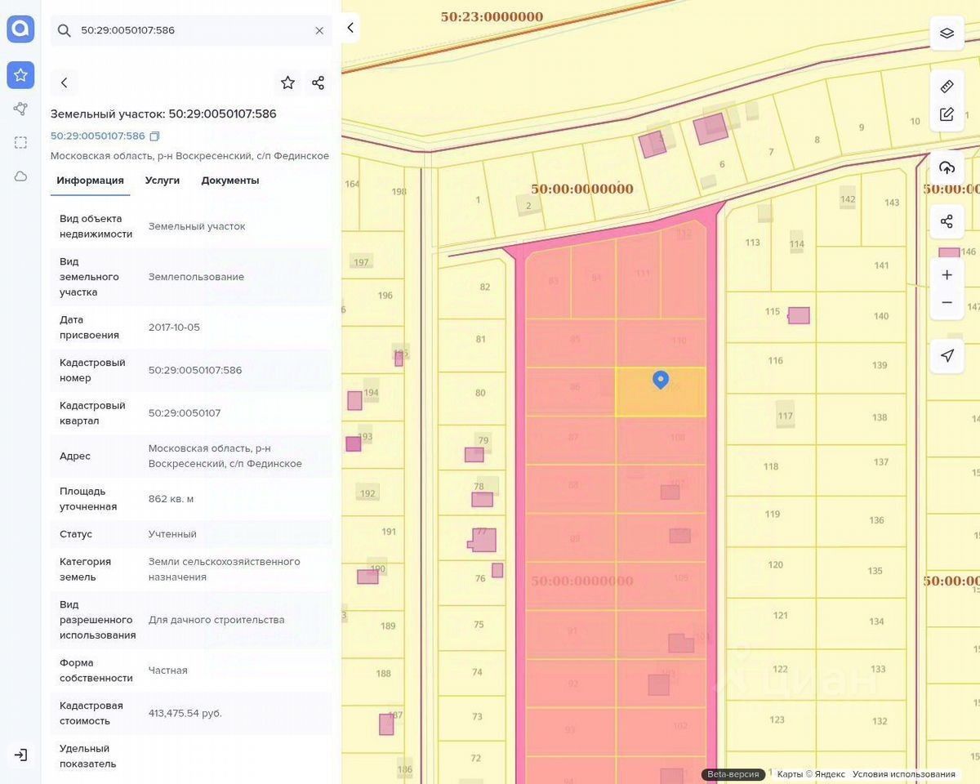Open favorites in the left sidebar
The height and width of the screenshot is (784, 980).
pos(20,75)
